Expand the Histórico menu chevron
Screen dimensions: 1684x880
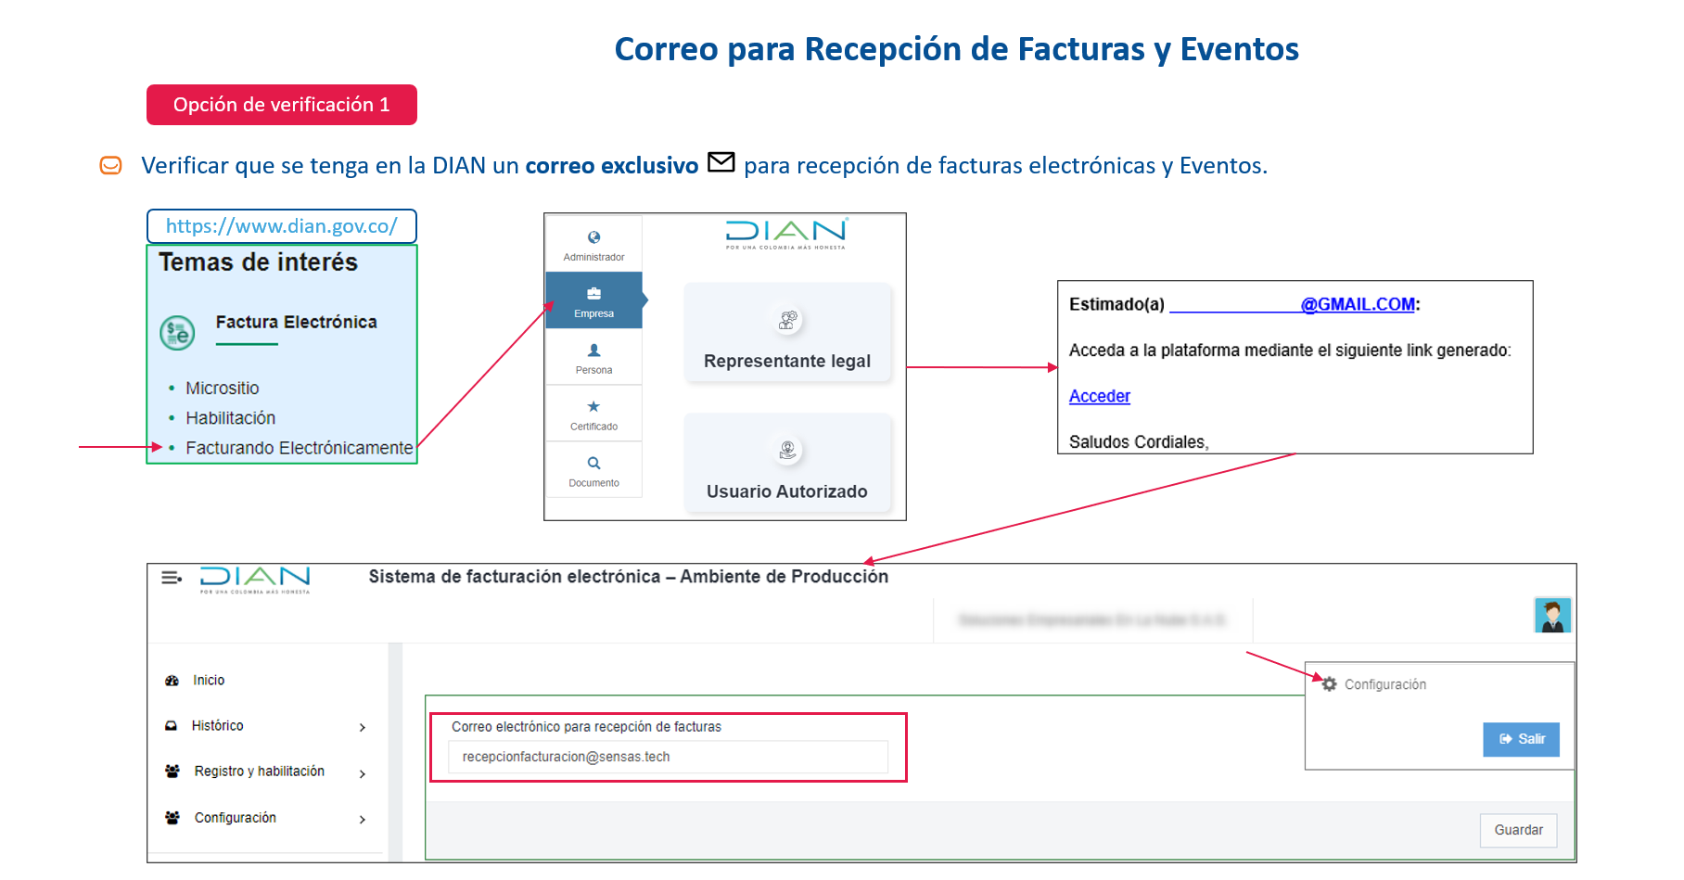tap(363, 728)
